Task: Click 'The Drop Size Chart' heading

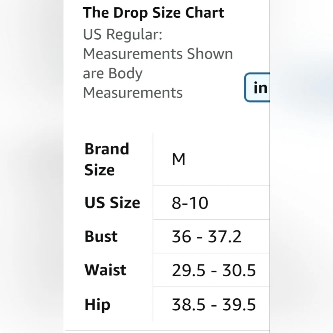Action: tap(154, 13)
